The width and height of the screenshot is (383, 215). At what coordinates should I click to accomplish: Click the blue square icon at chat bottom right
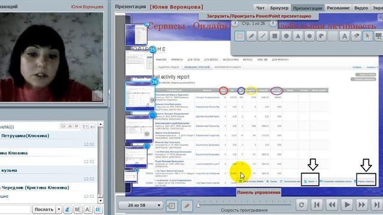tap(98, 210)
